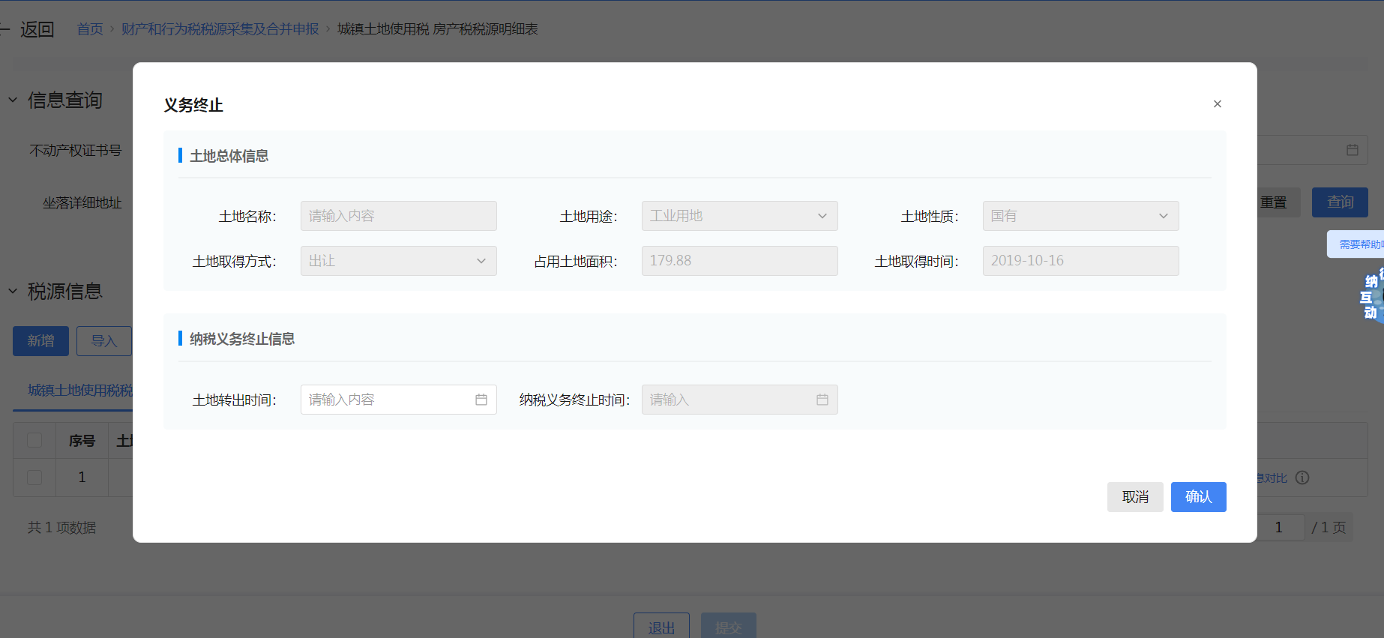
Task: Click the 返回 back arrow
Action: tap(6, 30)
